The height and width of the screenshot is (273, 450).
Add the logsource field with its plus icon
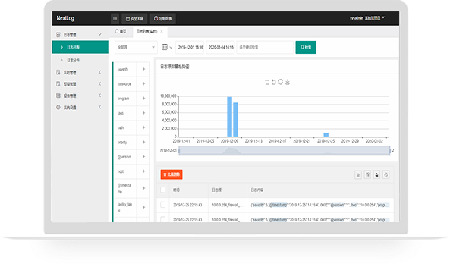pos(143,83)
